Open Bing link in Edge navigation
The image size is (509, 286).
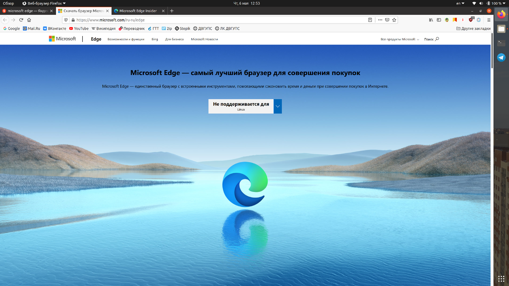[154, 39]
